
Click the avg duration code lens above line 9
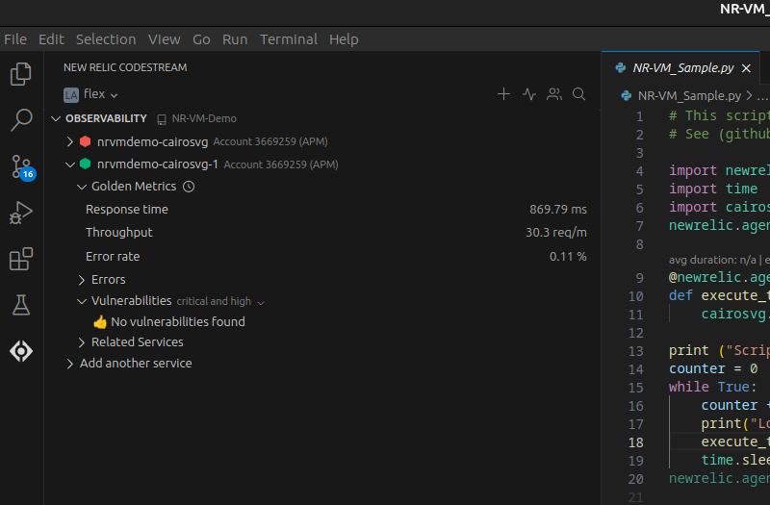click(719, 260)
